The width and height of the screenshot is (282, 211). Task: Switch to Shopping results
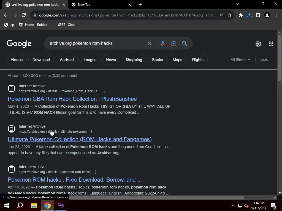point(134,60)
